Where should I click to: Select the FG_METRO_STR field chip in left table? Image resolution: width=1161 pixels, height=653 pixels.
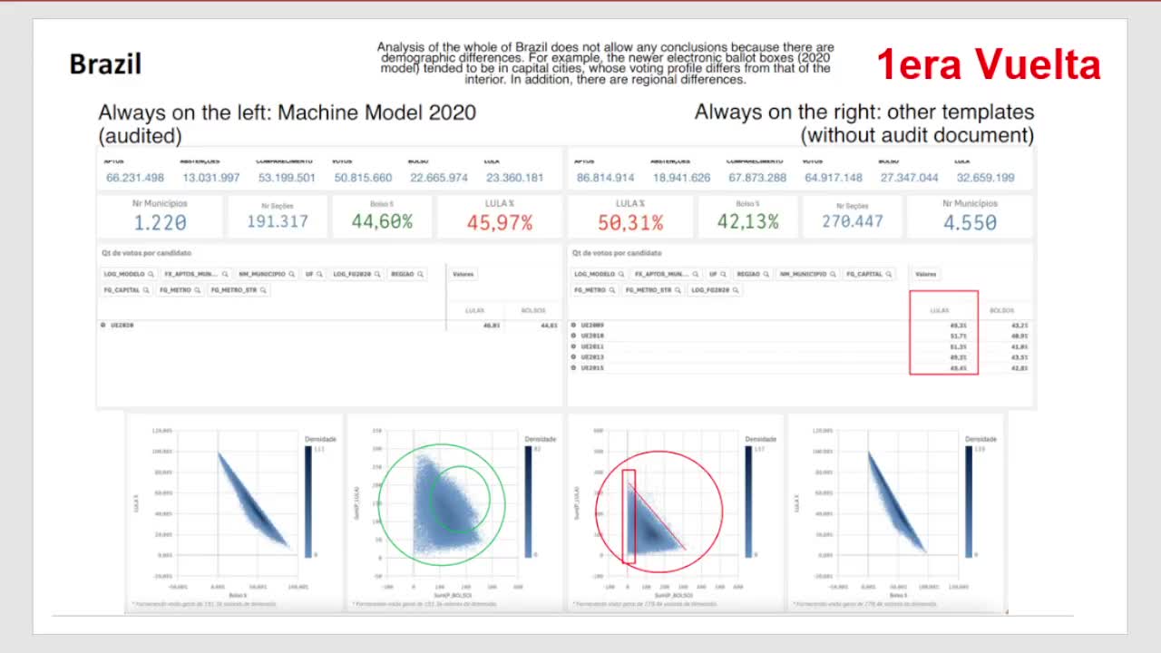[x=239, y=290]
